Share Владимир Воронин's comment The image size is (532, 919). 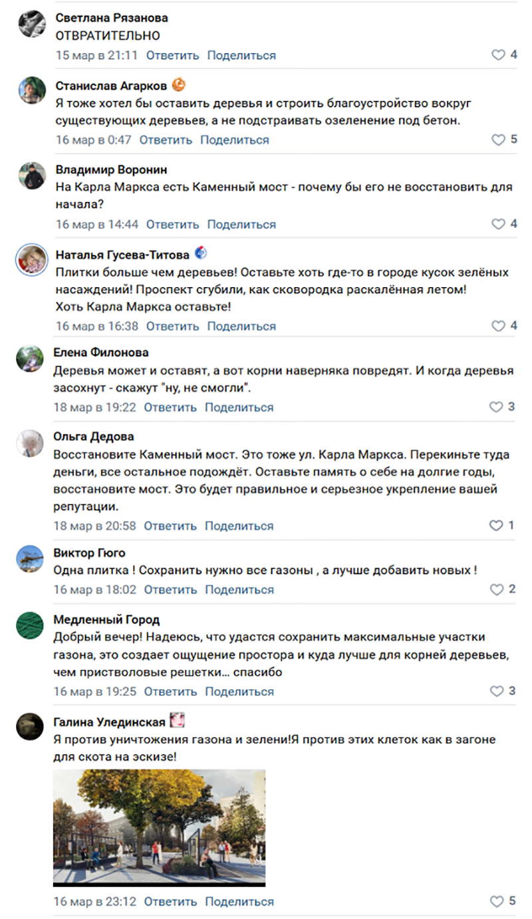coord(241,224)
